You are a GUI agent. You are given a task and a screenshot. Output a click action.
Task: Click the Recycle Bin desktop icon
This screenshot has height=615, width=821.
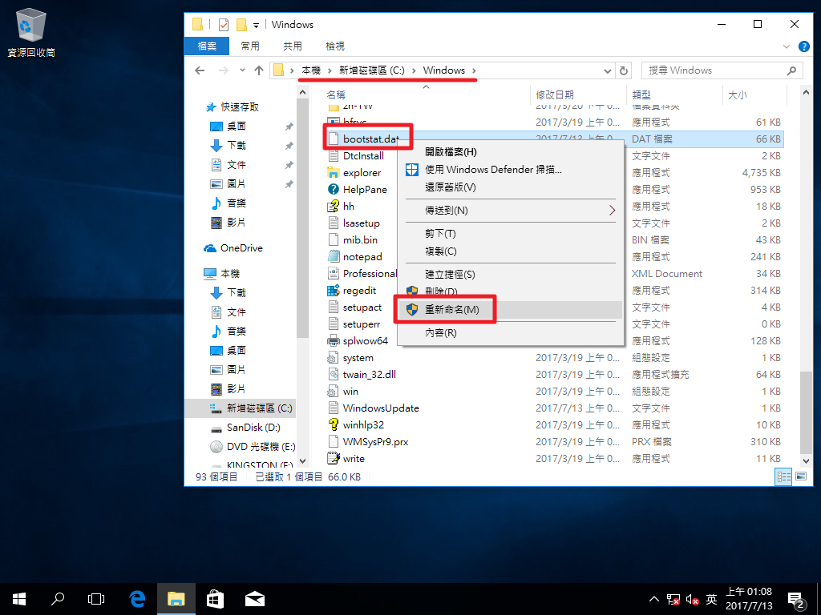tap(30, 27)
